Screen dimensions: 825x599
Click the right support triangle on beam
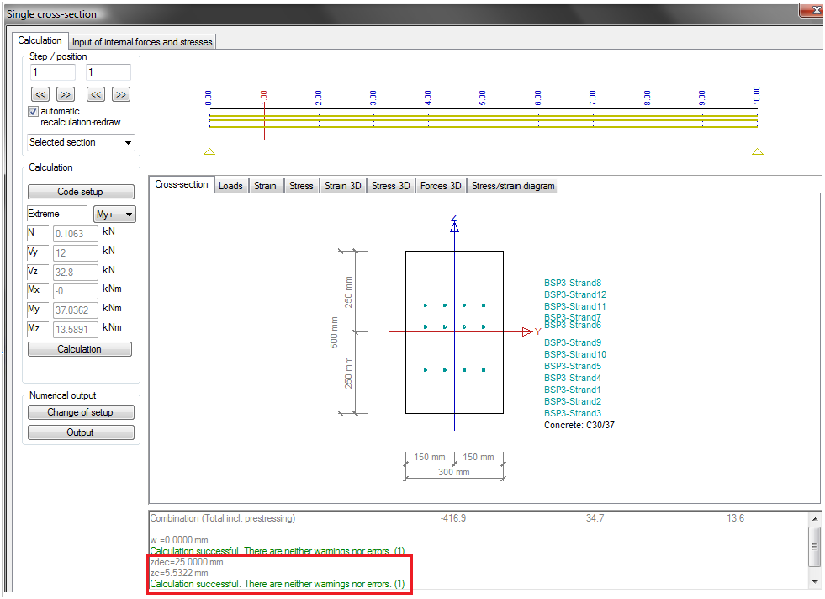pos(758,152)
